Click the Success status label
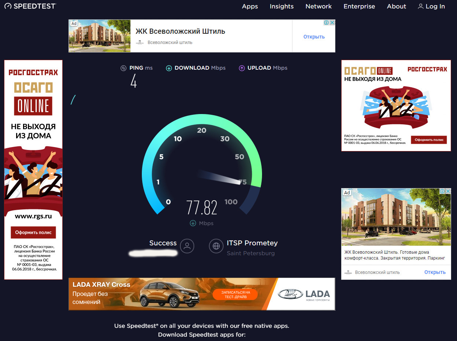 (163, 243)
